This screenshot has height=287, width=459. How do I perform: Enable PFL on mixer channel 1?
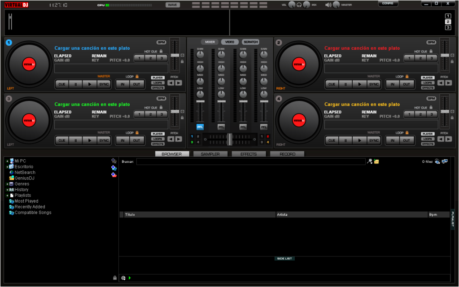tap(200, 127)
